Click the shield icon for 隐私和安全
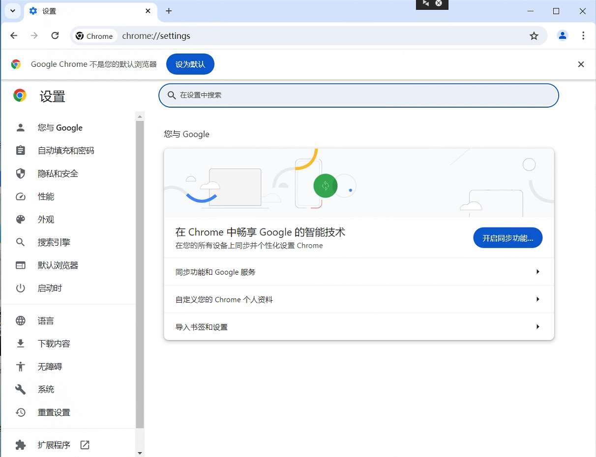596x457 pixels. (21, 173)
